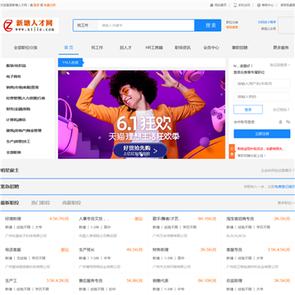This screenshot has width=295, height=295.
Task: Select the 销售|市场|客服|贸易 category
Action: 22,88
